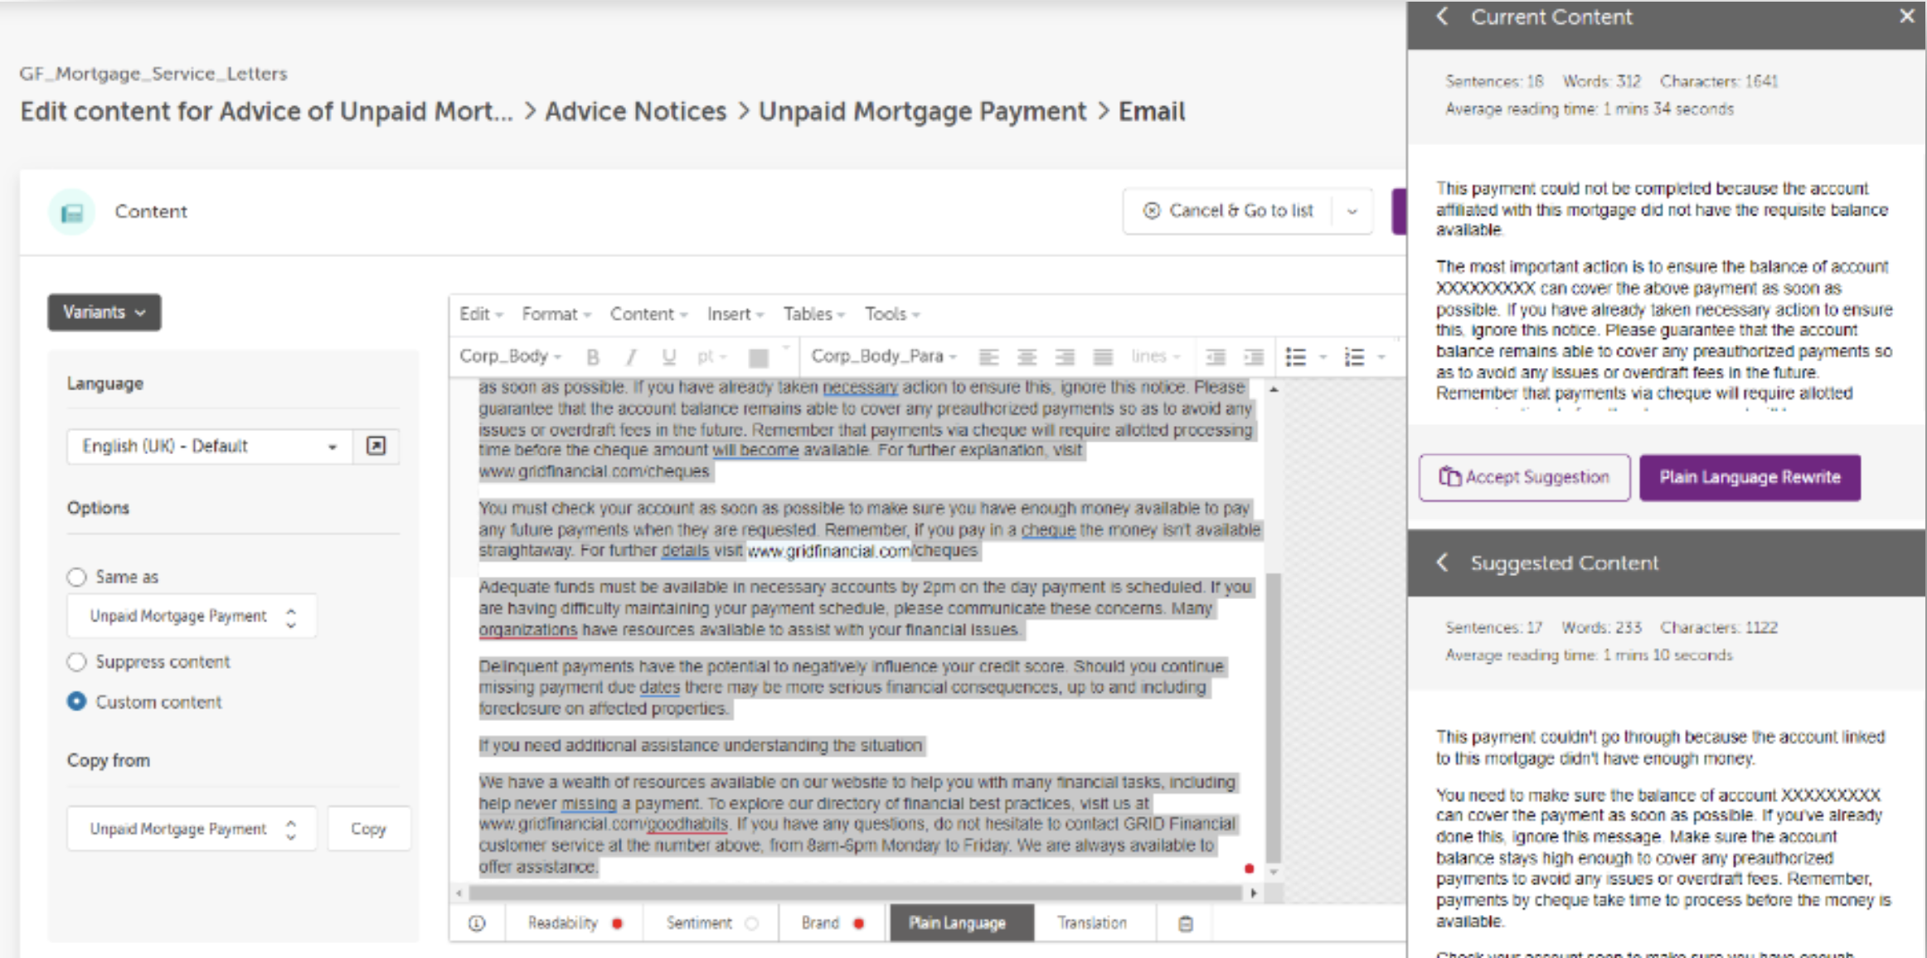
Task: Select 'Custom content' radio option
Action: point(77,702)
